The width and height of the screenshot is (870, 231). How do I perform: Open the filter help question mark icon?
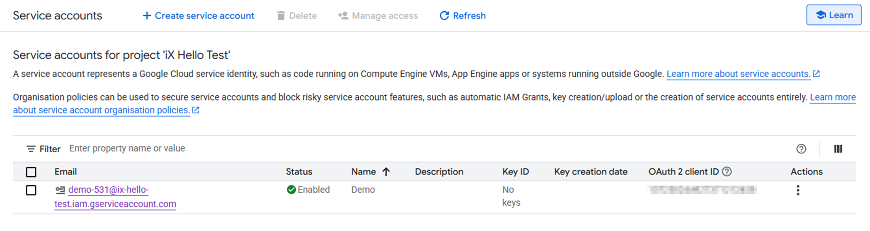pos(801,149)
